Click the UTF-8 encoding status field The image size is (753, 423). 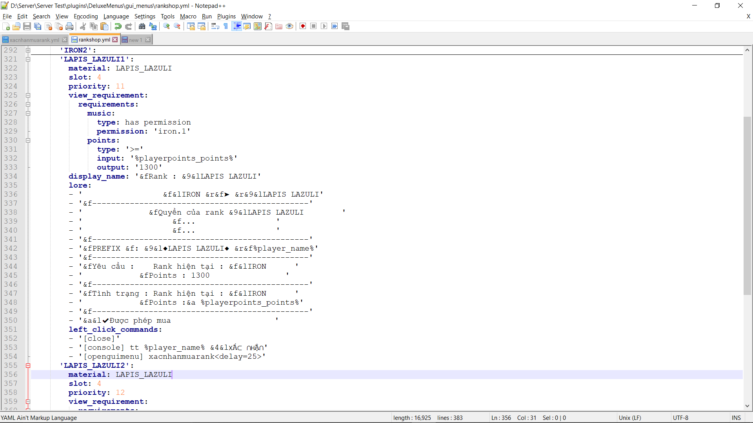(680, 418)
